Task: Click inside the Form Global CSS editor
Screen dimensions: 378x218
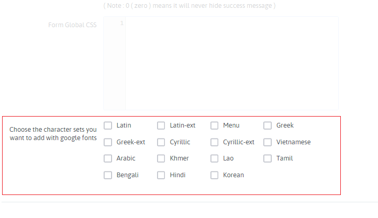Action: click(231, 63)
